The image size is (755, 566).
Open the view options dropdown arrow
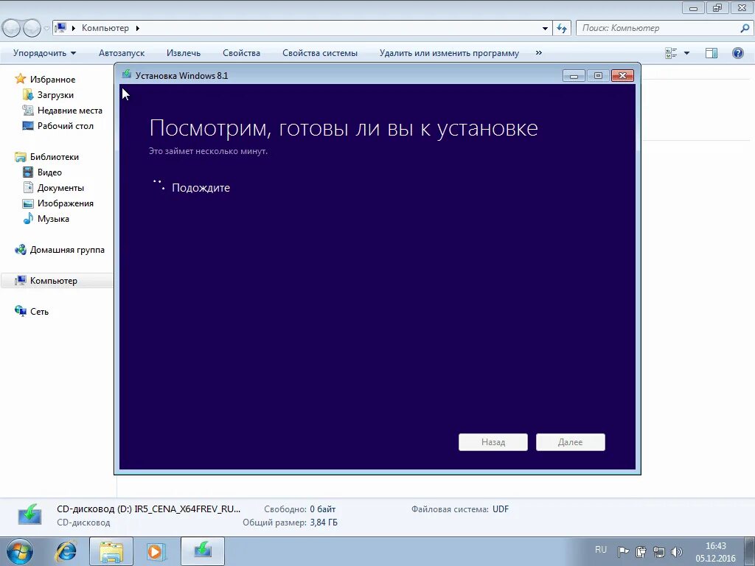tap(686, 53)
